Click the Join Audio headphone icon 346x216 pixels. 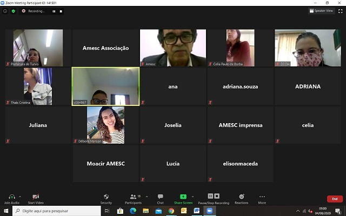(11, 197)
